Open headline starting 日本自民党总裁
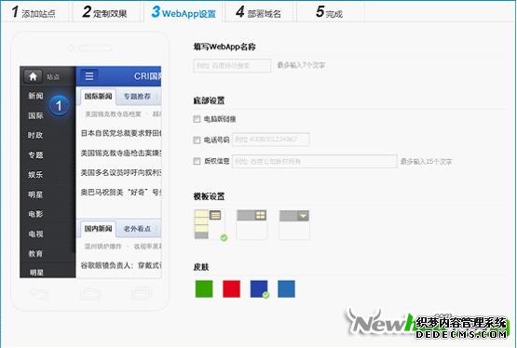 coord(121,133)
